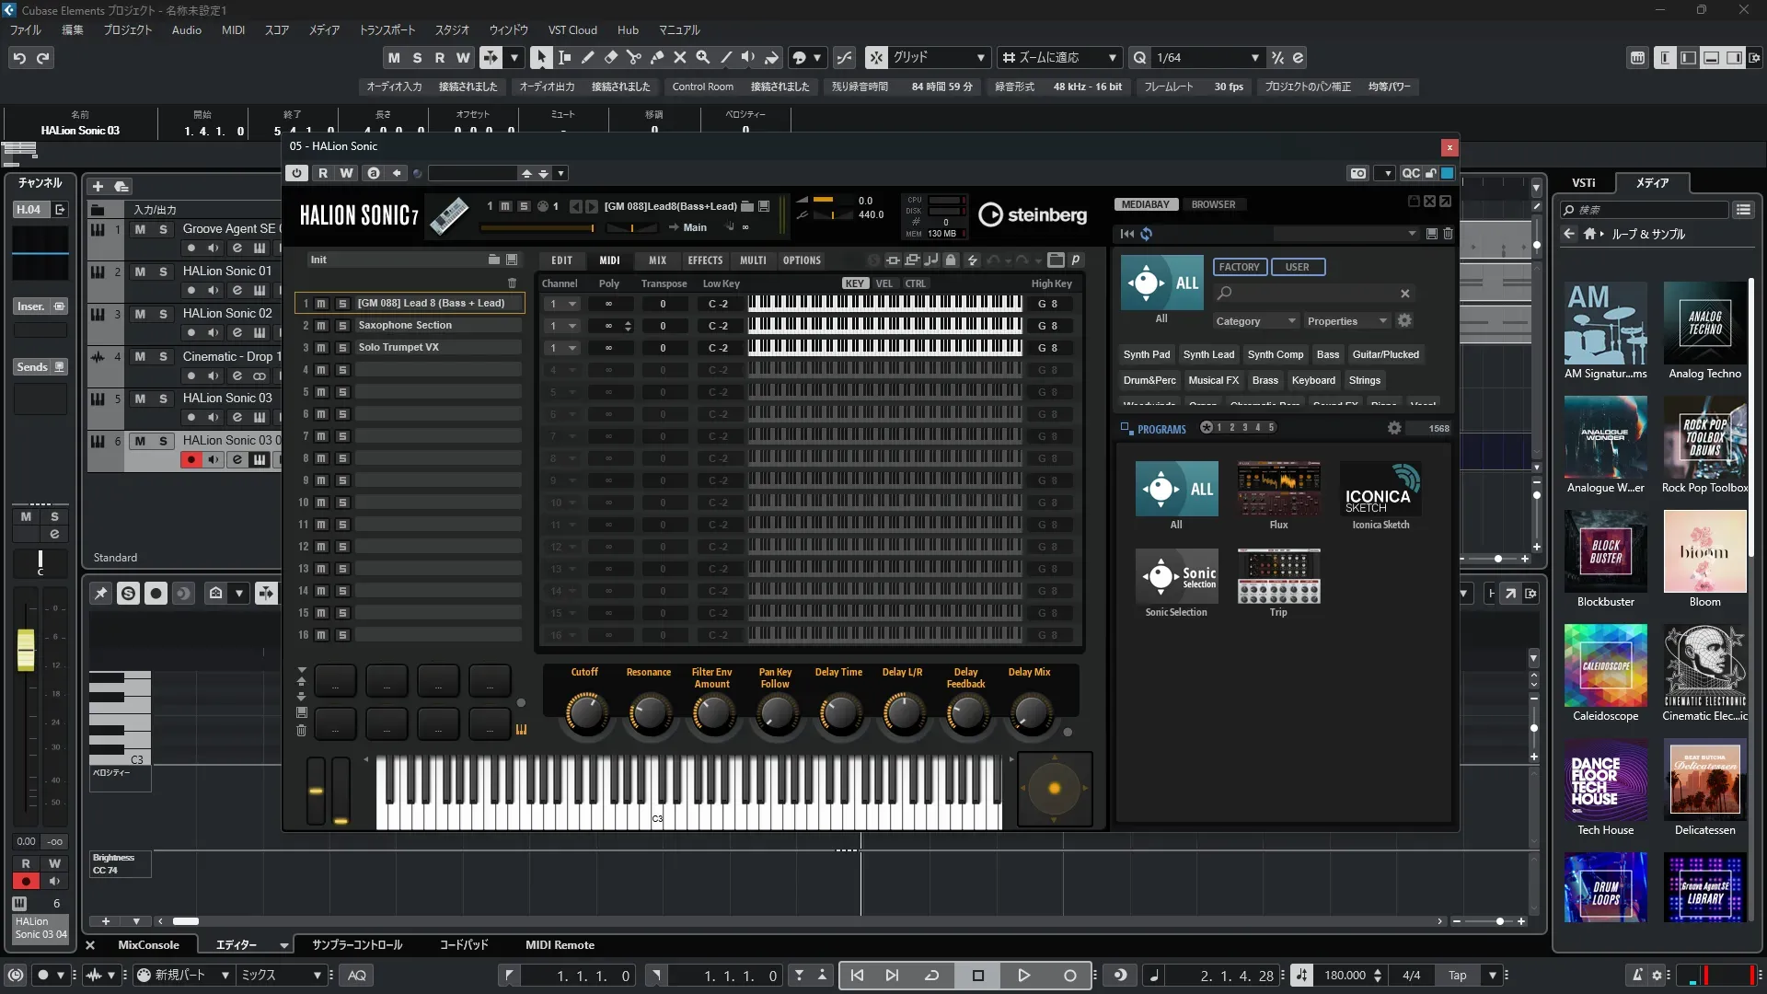Switch to the EFFECTS tab in HALion
Image resolution: width=1767 pixels, height=994 pixels.
point(705,260)
